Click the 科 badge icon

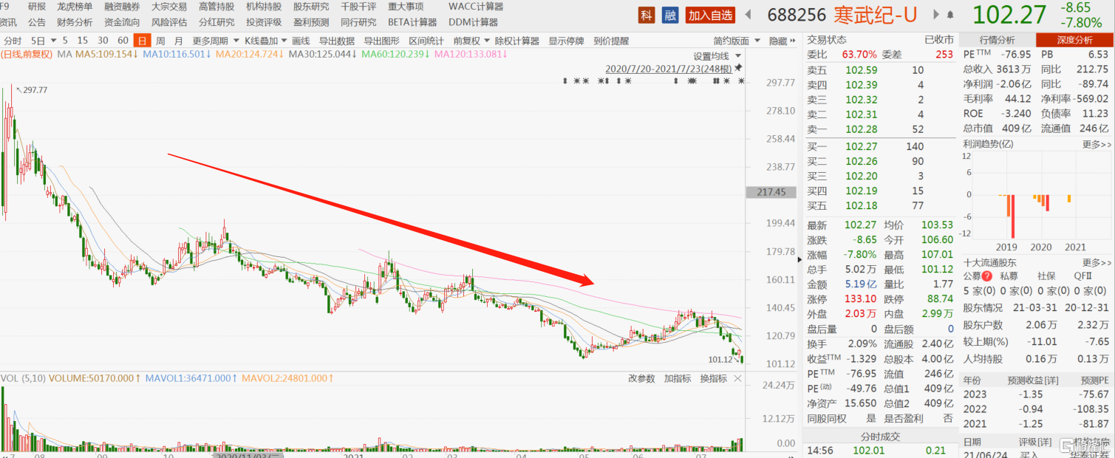647,15
